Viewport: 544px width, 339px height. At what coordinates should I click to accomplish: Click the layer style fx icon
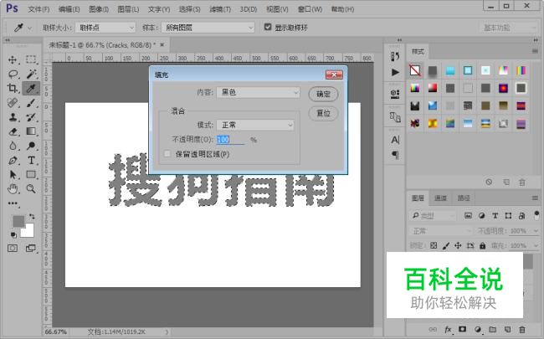448,329
